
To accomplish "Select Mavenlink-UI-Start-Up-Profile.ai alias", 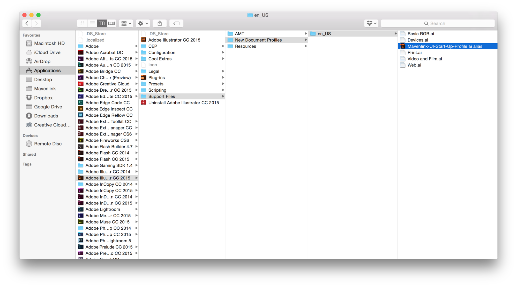I will click(447, 46).
